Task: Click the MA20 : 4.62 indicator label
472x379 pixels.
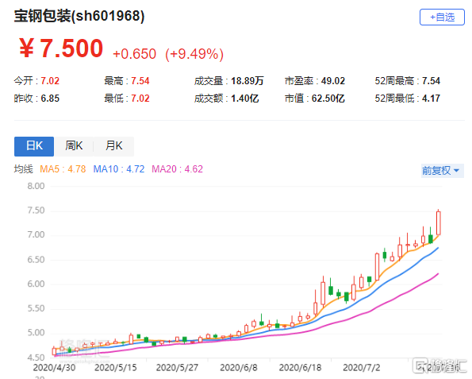Action: (x=177, y=169)
